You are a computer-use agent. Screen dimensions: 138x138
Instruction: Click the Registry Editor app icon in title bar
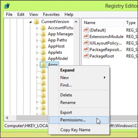click(x=7, y=6)
